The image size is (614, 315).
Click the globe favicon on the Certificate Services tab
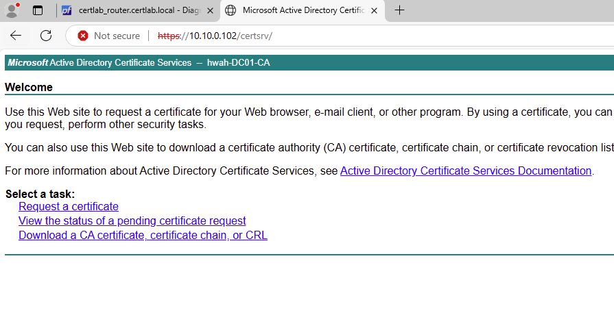pos(231,10)
